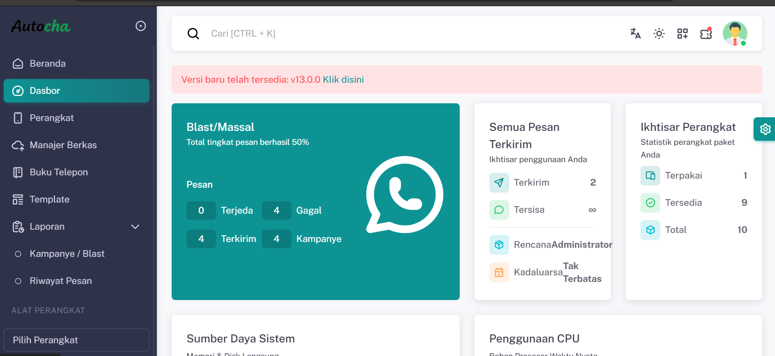Open the language translation menu
The height and width of the screenshot is (356, 775).
[635, 33]
